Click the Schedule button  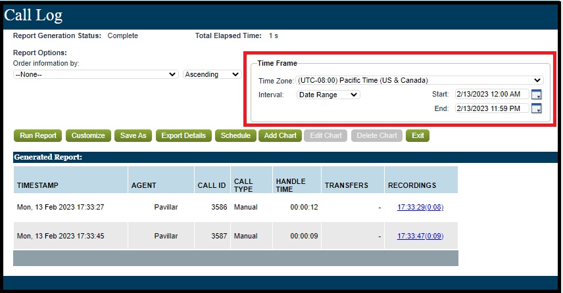[235, 135]
